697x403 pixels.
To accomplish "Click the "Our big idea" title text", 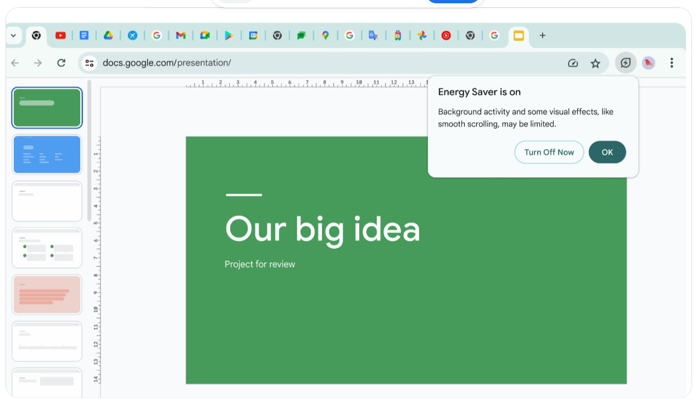I will [322, 229].
